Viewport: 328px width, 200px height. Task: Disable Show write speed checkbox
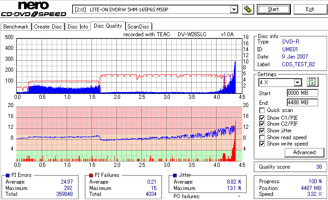point(262,144)
